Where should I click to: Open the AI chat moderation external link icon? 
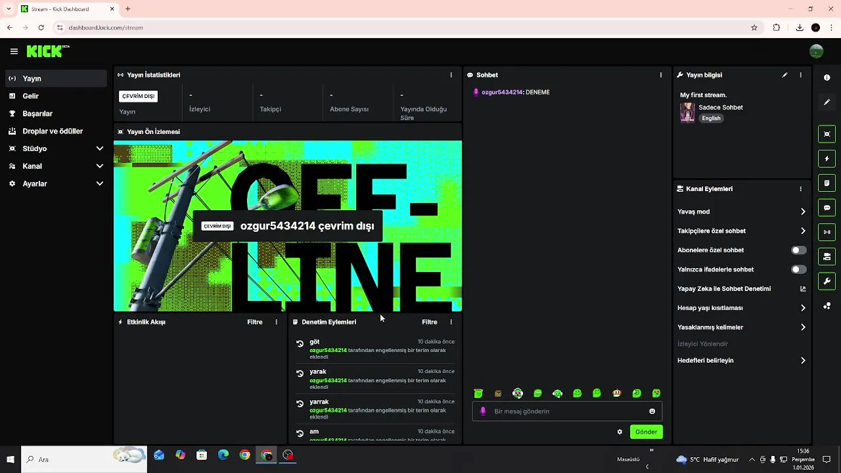(802, 288)
